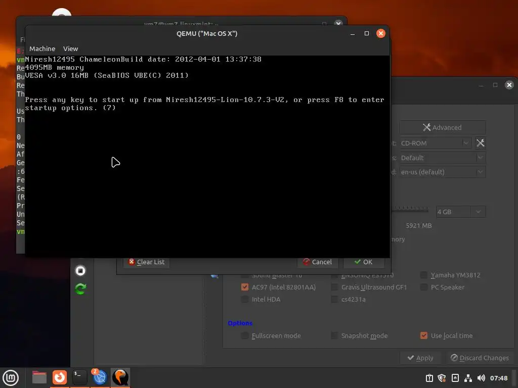
Task: Click the tools icon beside CD-ROM dropdown
Action: coord(481,143)
